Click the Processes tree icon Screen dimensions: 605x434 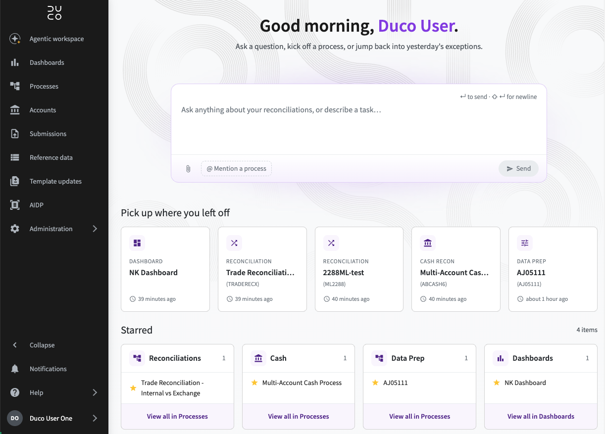click(15, 86)
